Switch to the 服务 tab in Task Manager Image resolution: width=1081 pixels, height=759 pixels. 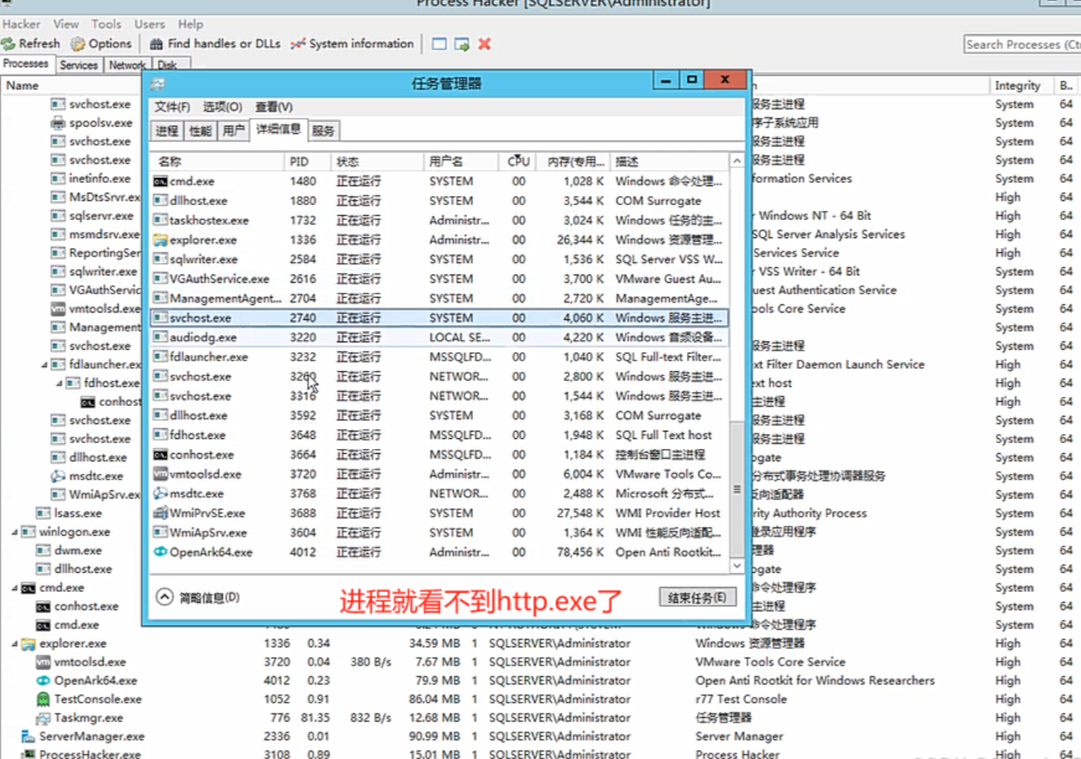323,131
